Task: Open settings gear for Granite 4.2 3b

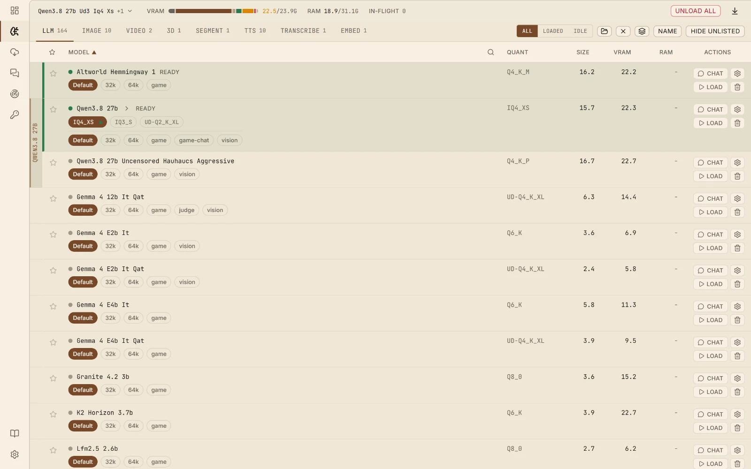Action: click(737, 378)
